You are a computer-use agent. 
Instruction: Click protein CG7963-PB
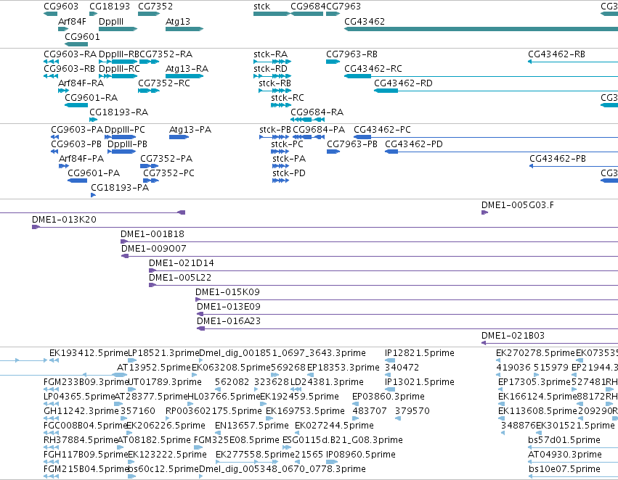pyautogui.click(x=333, y=152)
